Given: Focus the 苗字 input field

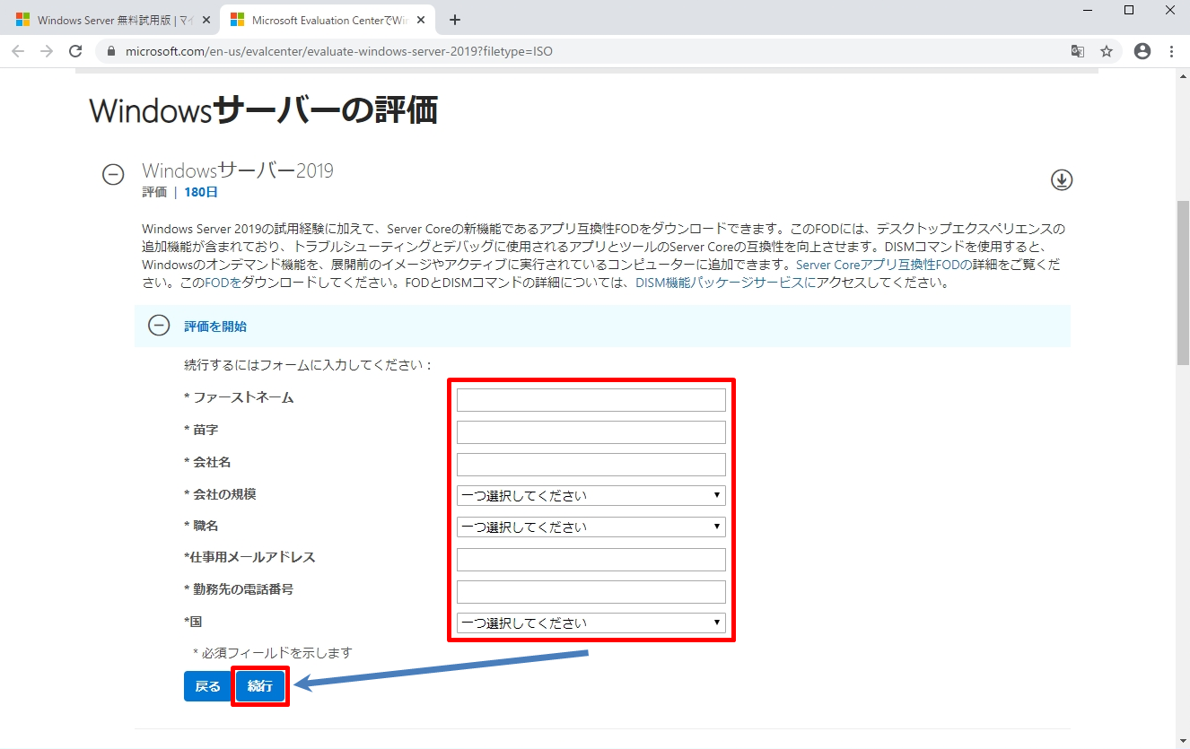Looking at the screenshot, I should click(591, 432).
